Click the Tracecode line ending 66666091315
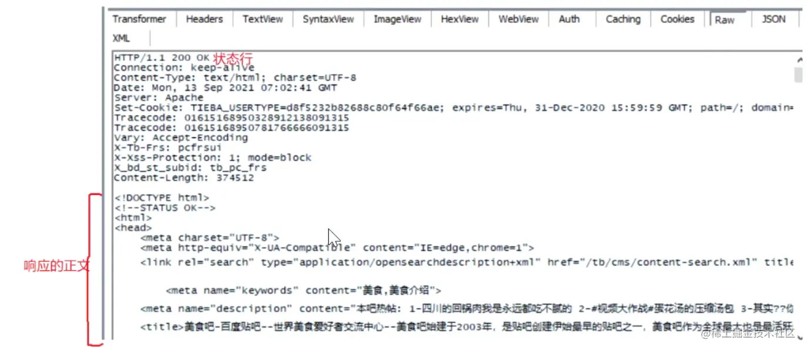806x350 pixels. [x=231, y=127]
